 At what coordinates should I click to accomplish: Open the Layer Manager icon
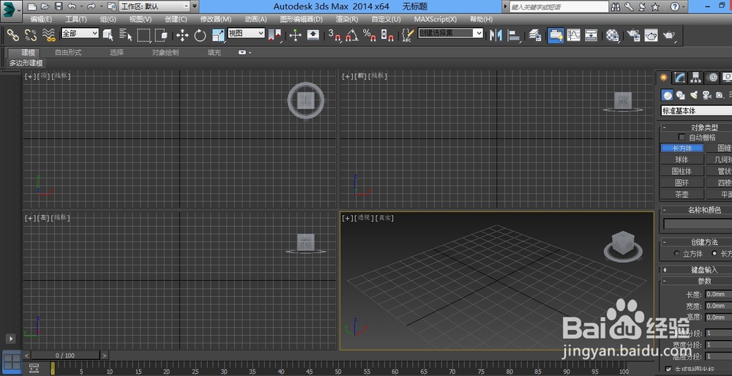[x=535, y=35]
